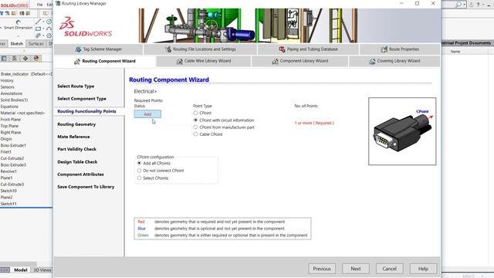Switch to the 3D Views bottom tab

42,270
